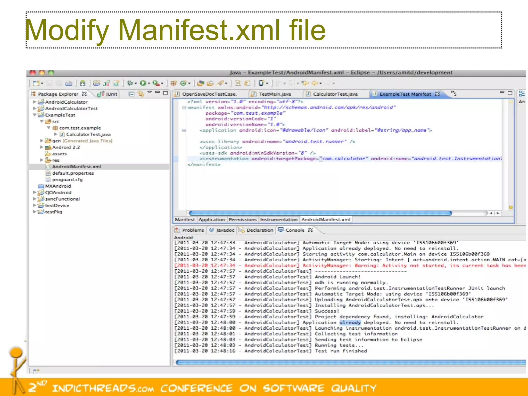Screen dimensions: 528x396
Task: Expand the Android 2.2 library node
Action: point(42,147)
